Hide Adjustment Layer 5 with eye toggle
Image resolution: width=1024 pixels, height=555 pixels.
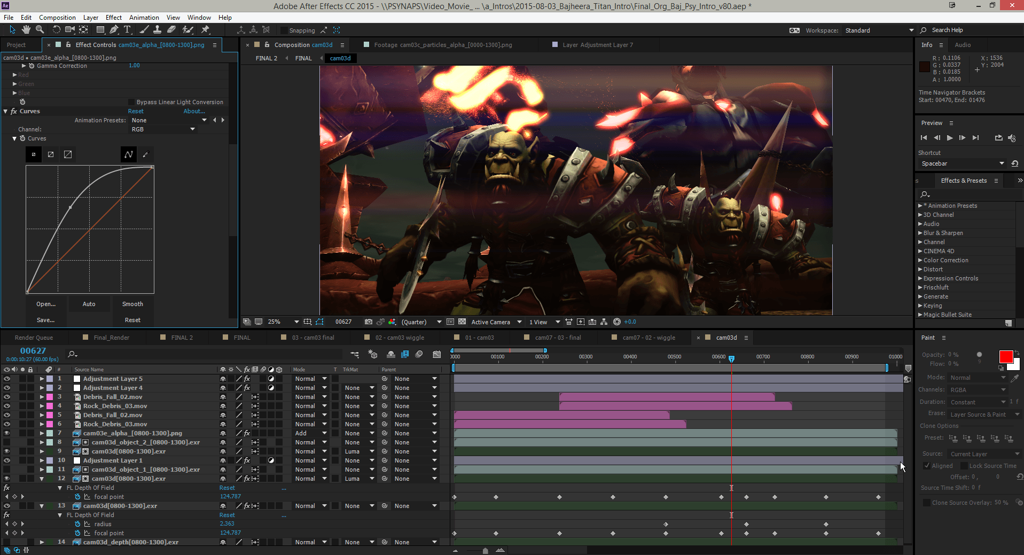point(7,379)
